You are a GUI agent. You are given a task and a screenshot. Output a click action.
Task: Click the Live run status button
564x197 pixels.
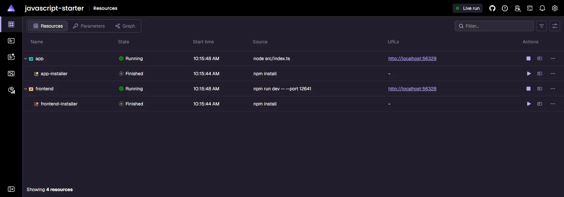click(x=467, y=8)
